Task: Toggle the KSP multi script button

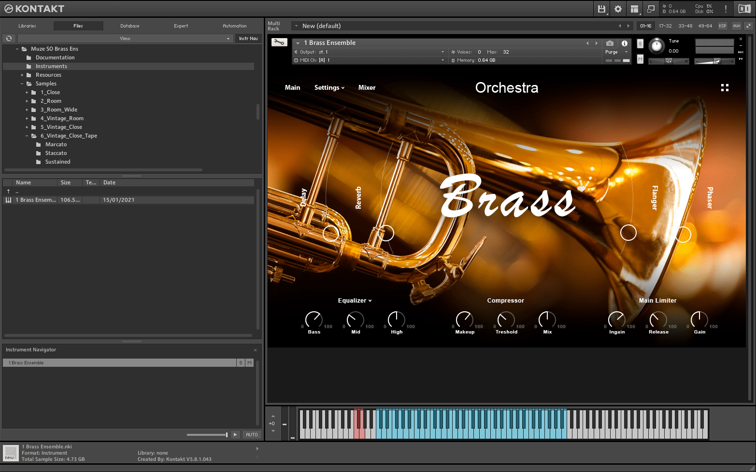Action: pyautogui.click(x=722, y=26)
